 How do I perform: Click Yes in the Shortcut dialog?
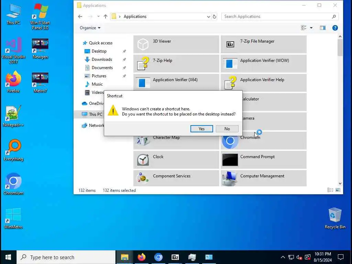[x=201, y=129]
